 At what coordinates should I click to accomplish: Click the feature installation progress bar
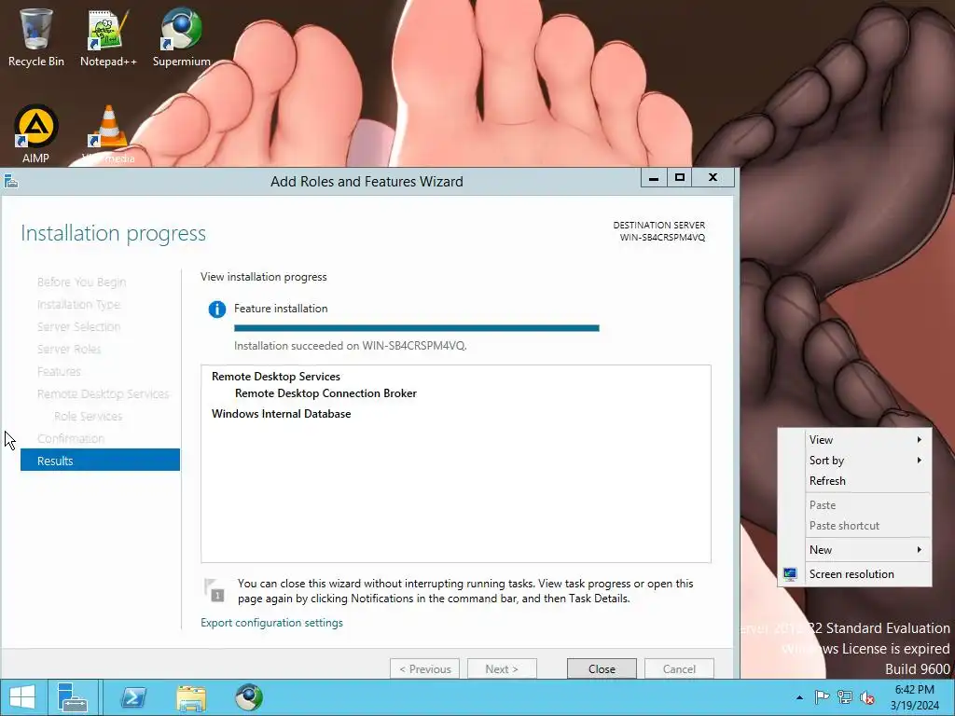coord(417,328)
